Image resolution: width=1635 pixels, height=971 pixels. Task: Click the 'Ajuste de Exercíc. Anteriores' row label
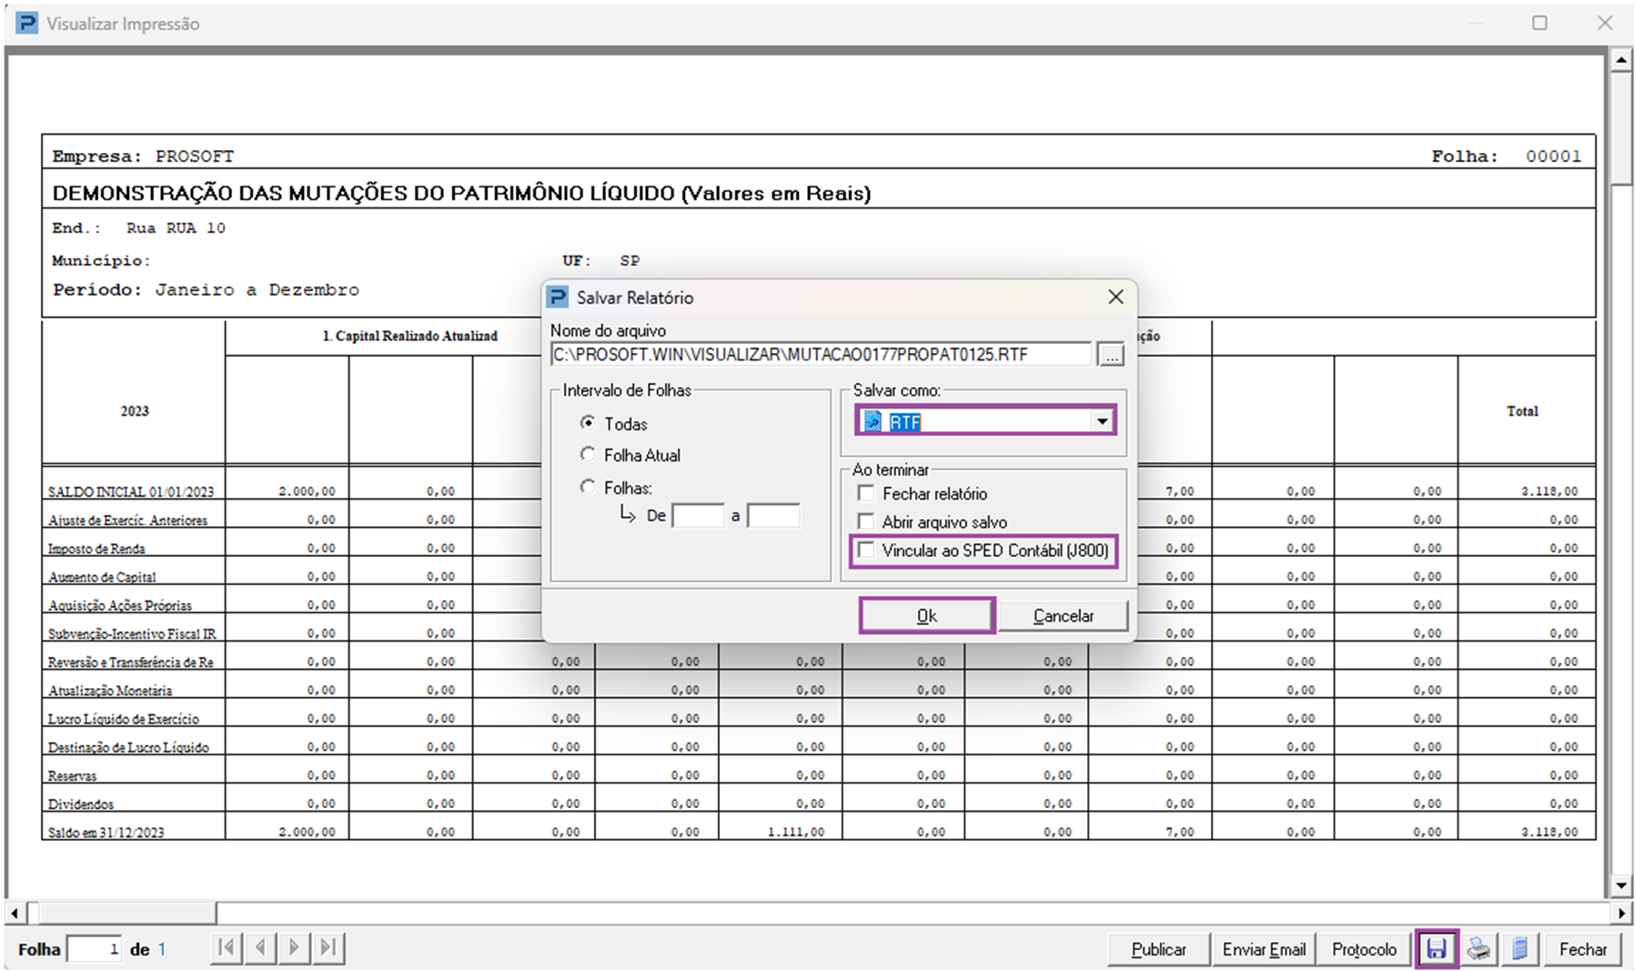[127, 521]
